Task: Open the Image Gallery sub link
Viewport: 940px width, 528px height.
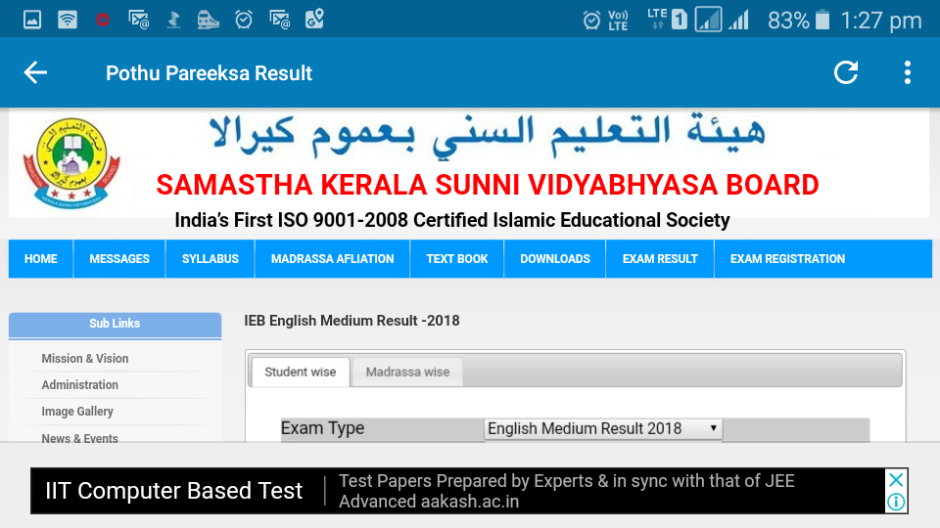Action: pos(77,412)
